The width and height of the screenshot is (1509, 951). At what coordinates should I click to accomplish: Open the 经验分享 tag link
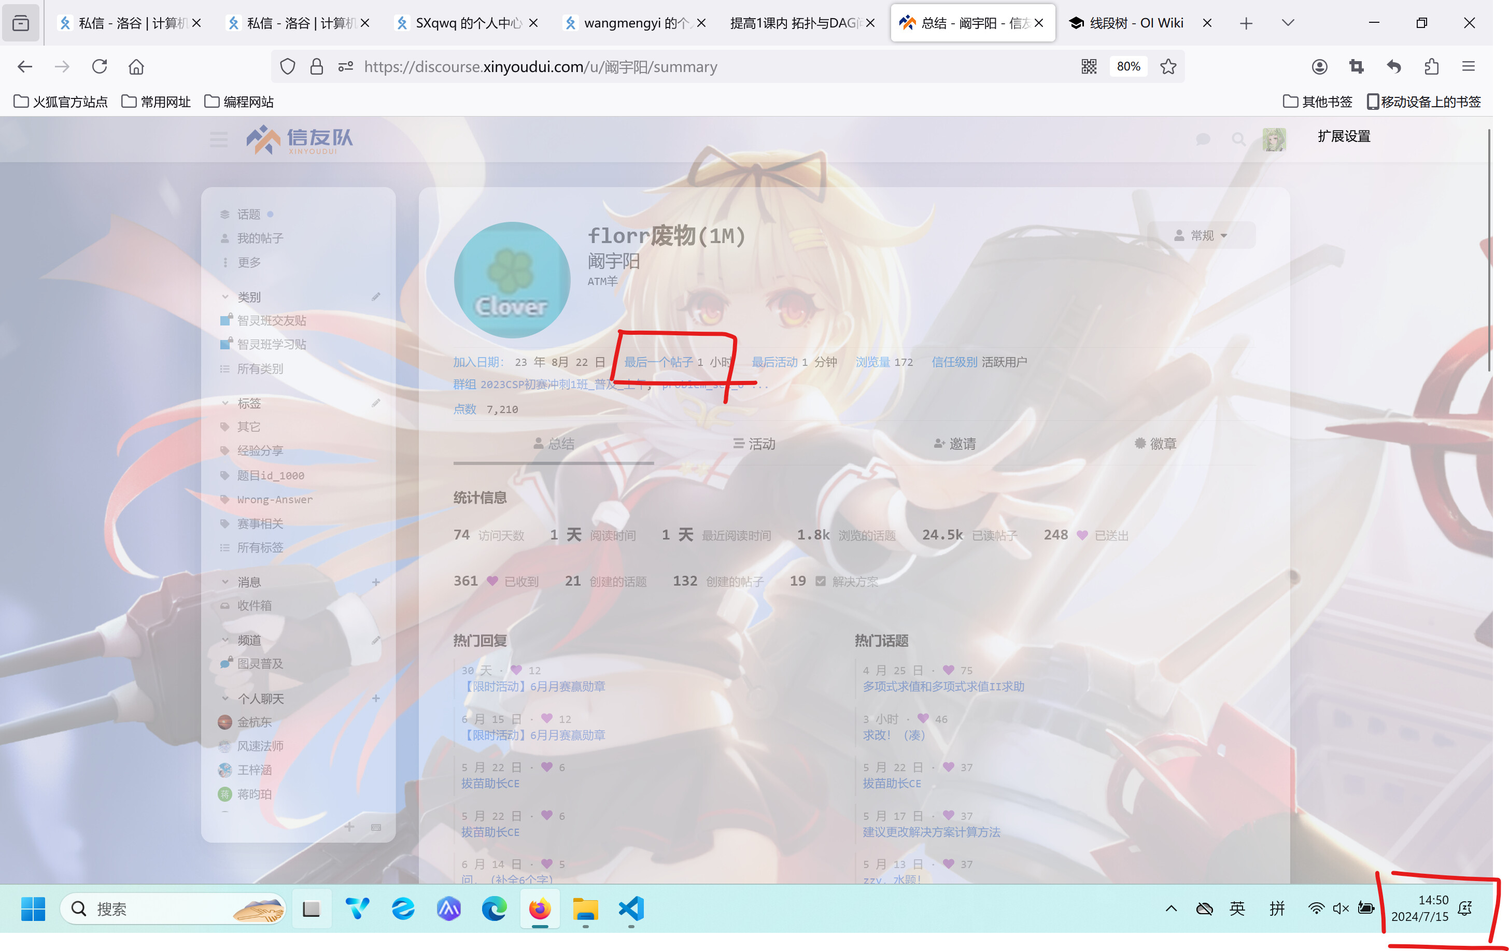click(x=259, y=450)
